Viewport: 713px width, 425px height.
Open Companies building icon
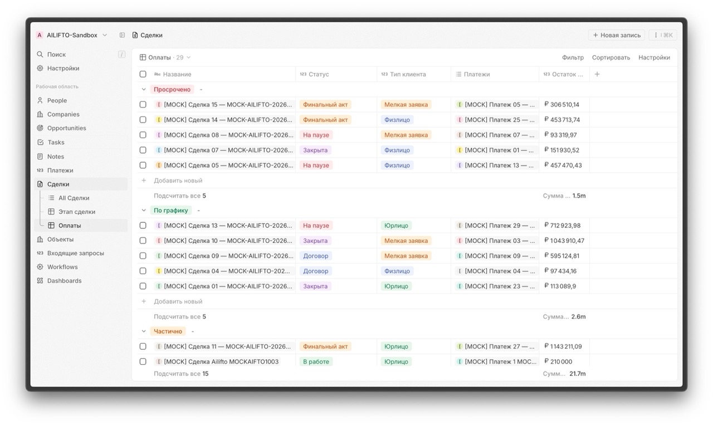(40, 115)
